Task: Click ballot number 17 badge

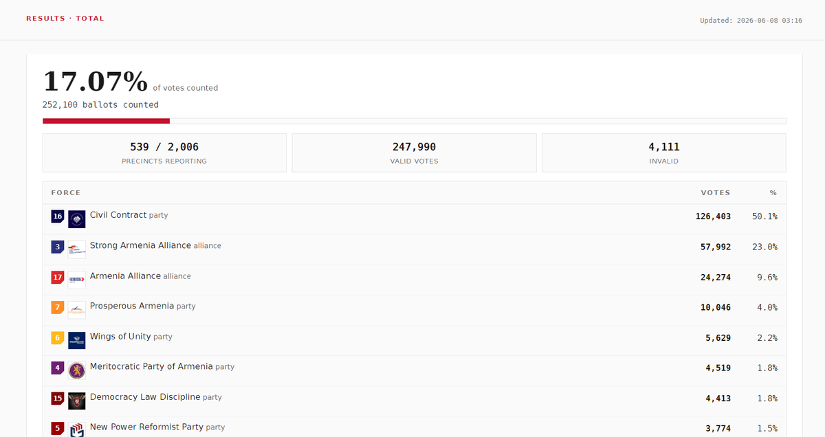Action: pos(58,277)
